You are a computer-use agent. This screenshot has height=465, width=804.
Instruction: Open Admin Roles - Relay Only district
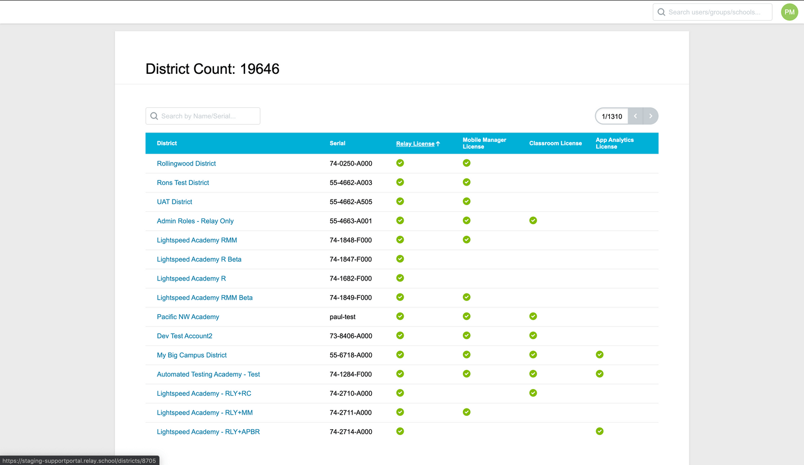pyautogui.click(x=195, y=221)
